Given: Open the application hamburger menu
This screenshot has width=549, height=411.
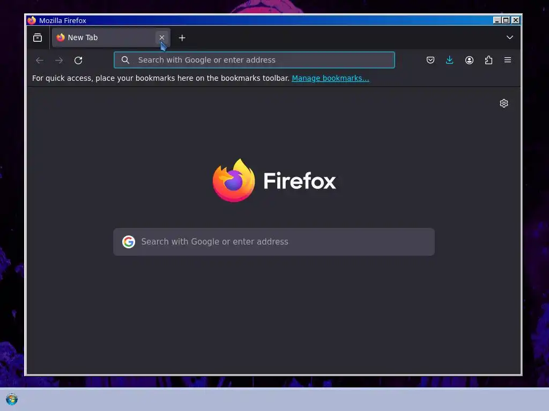Looking at the screenshot, I should (508, 60).
